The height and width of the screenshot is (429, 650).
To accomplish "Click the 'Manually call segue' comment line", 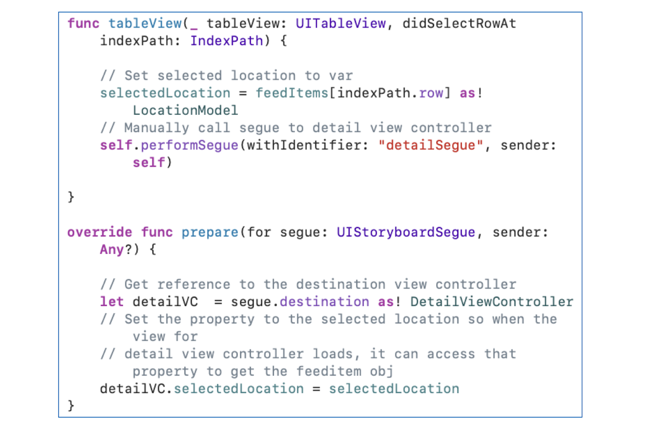I will (x=296, y=128).
